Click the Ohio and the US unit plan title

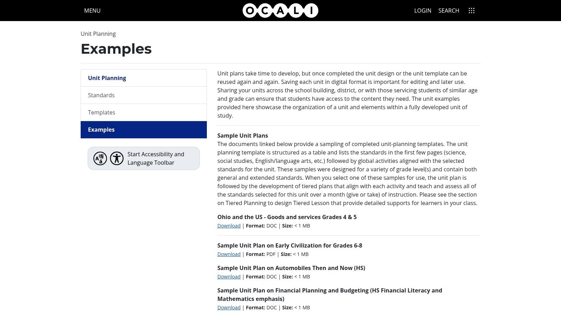point(287,217)
